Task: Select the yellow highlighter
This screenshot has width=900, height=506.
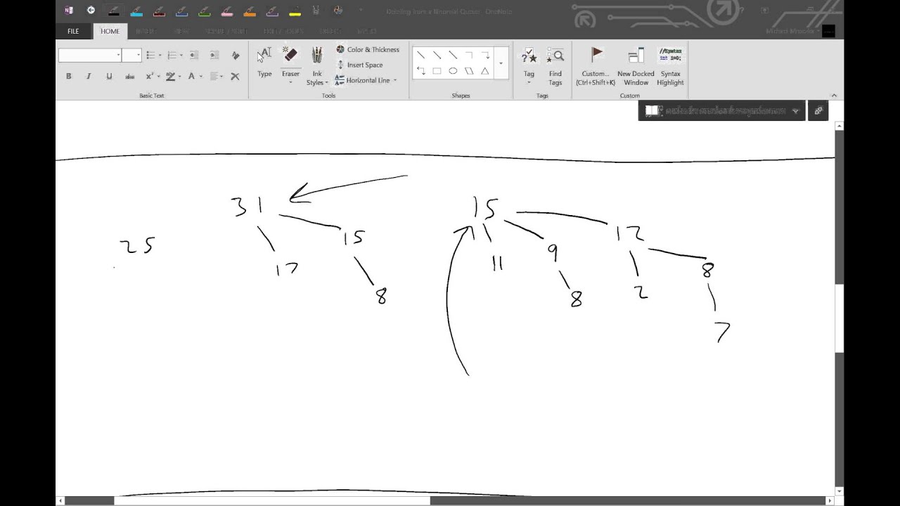Action: click(294, 11)
